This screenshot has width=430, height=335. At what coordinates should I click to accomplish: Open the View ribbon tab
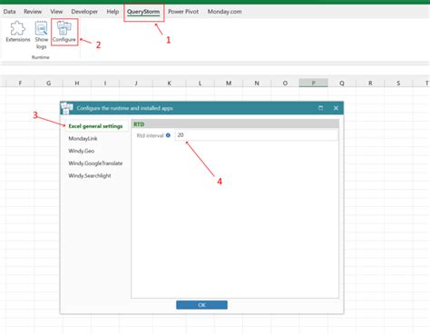[56, 12]
